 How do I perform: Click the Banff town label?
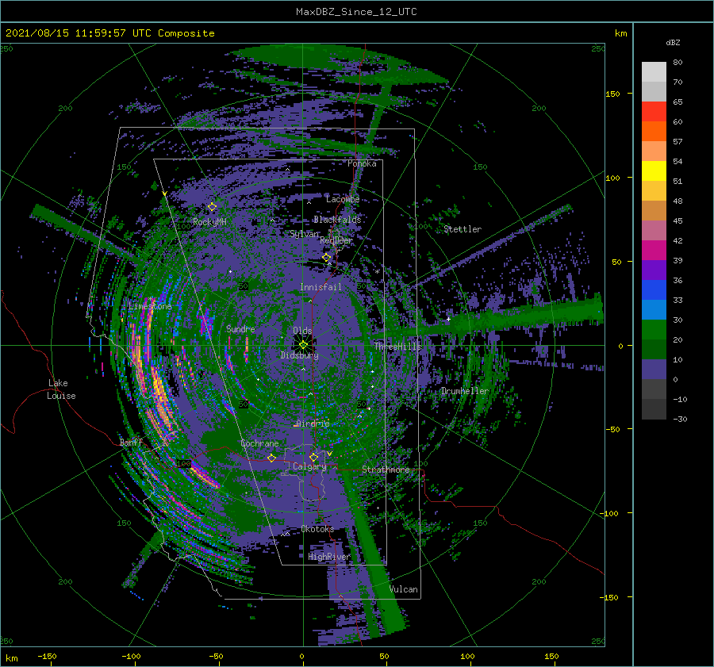pyautogui.click(x=131, y=442)
